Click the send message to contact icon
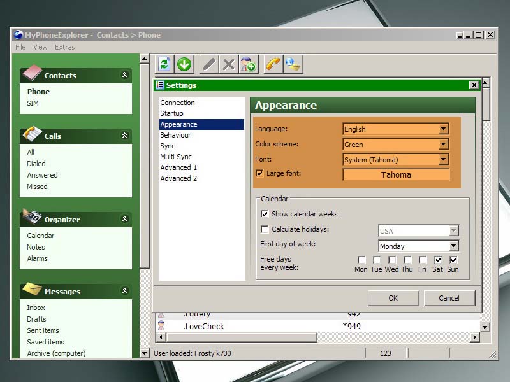510x382 pixels. [x=293, y=64]
